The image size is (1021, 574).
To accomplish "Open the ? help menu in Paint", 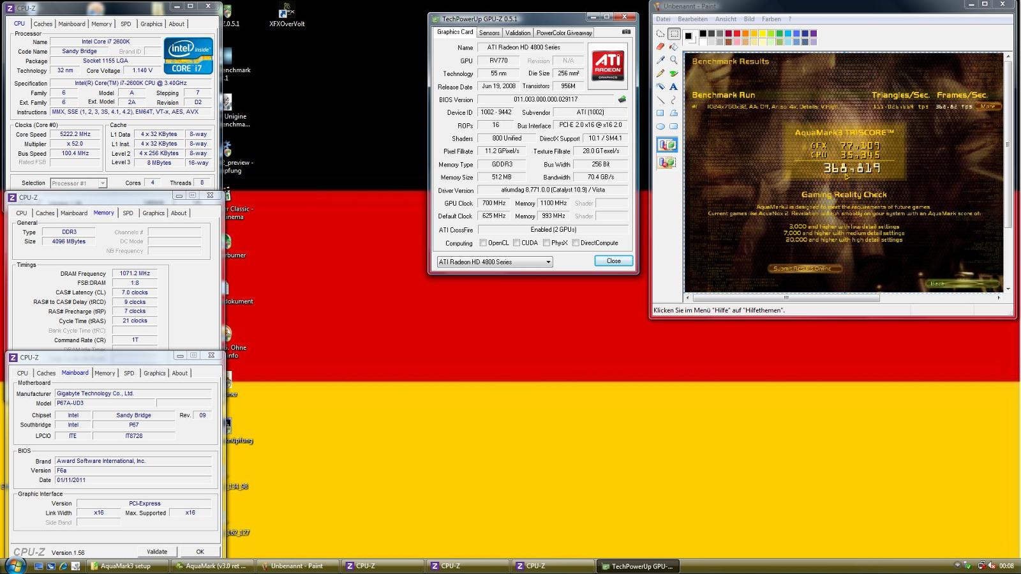I will [x=789, y=19].
